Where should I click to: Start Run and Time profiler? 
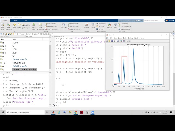73,26
